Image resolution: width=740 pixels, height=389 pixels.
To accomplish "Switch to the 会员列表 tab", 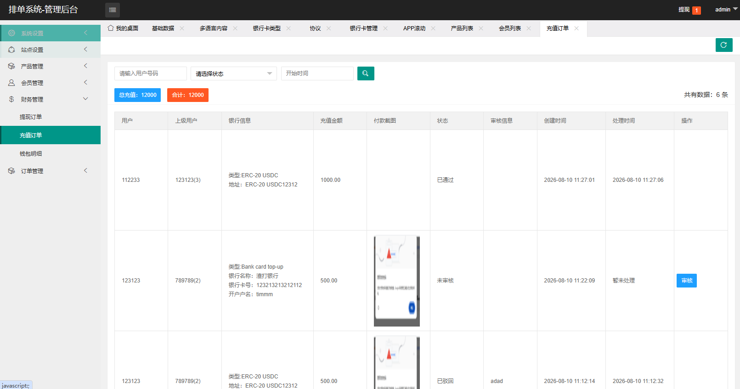I will 510,28.
